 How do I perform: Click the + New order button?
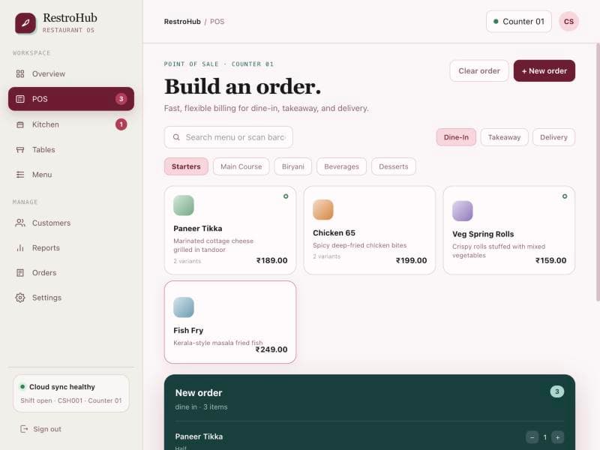(544, 70)
